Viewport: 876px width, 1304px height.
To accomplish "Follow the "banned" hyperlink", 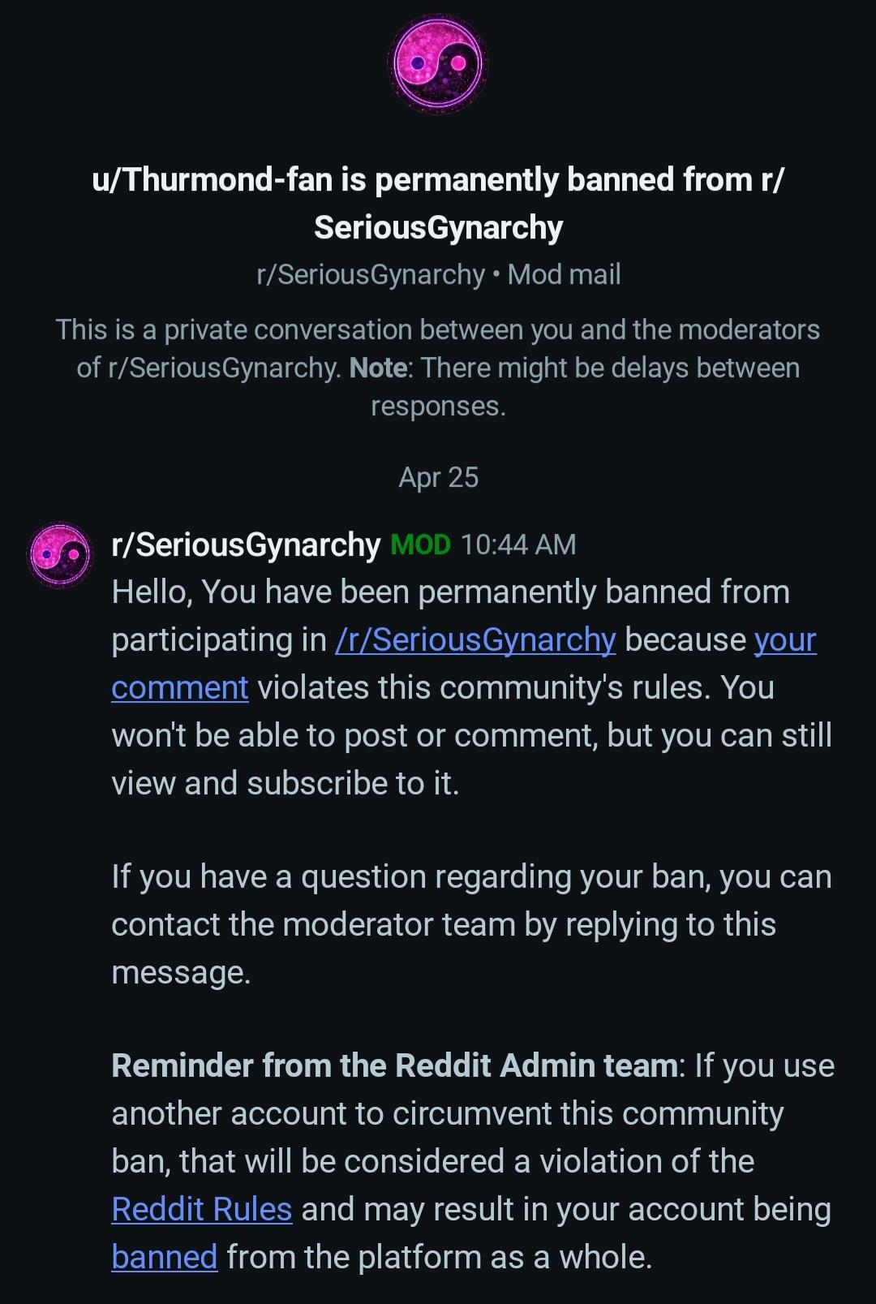I will [x=164, y=1257].
